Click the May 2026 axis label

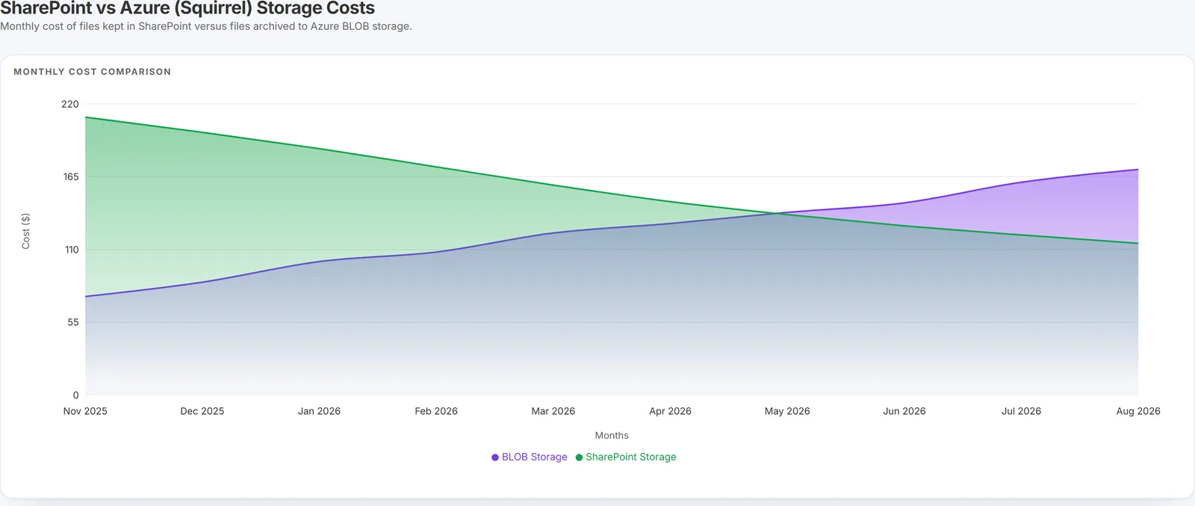[x=787, y=411]
